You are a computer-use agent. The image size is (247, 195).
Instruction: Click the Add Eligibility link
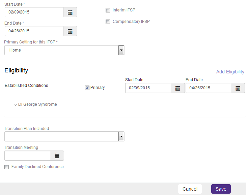[x=230, y=72]
